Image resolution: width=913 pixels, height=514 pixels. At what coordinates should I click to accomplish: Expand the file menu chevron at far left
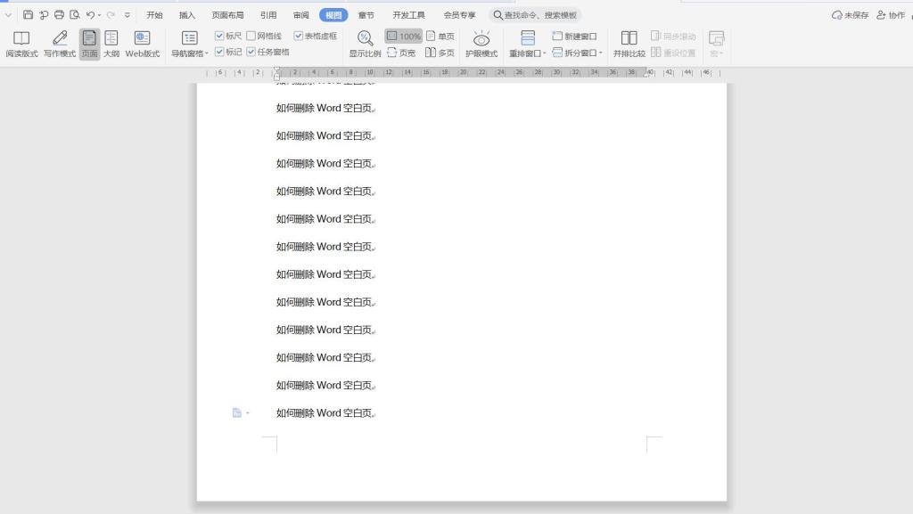click(8, 15)
